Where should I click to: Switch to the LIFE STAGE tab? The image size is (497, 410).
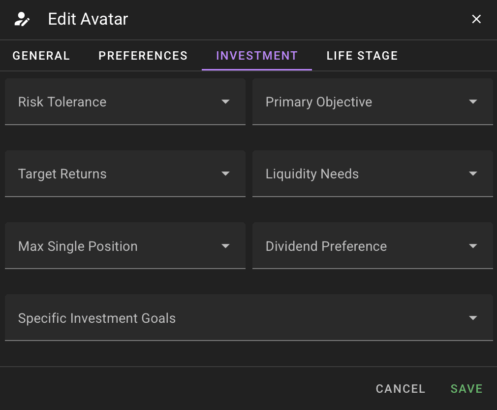362,56
